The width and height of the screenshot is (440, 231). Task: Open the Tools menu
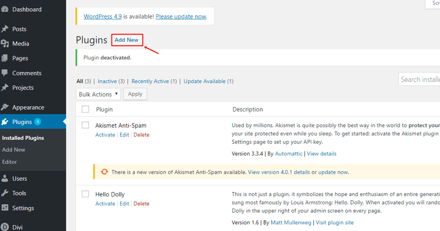(x=19, y=193)
